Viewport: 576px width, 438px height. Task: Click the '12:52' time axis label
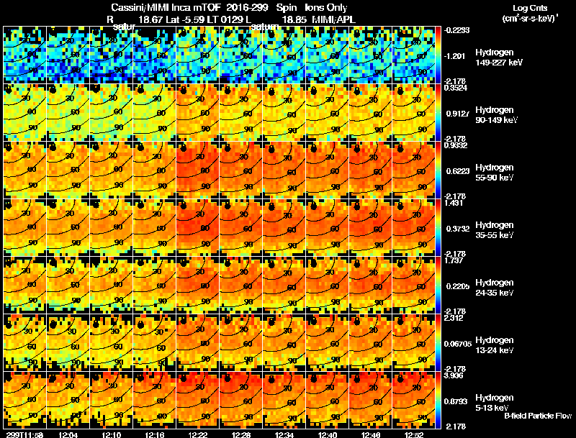coord(414,434)
